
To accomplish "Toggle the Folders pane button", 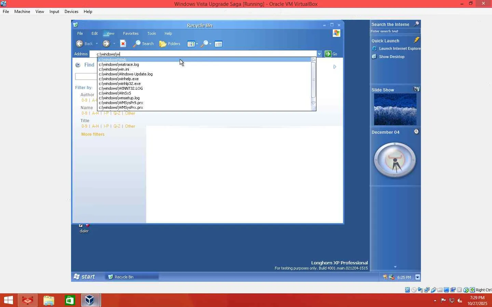I will click(170, 44).
